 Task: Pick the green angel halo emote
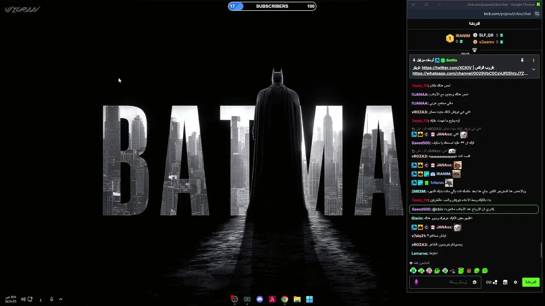click(x=461, y=271)
